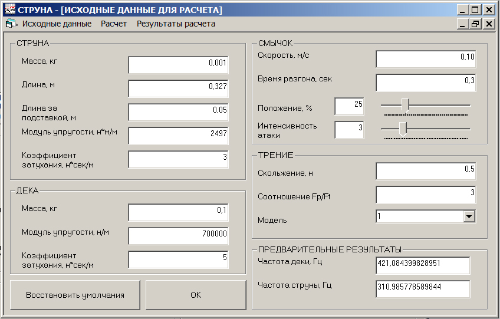Screen dimensions: 500x319
Task: Click the string Масса, кг input field
Action: tap(177, 65)
